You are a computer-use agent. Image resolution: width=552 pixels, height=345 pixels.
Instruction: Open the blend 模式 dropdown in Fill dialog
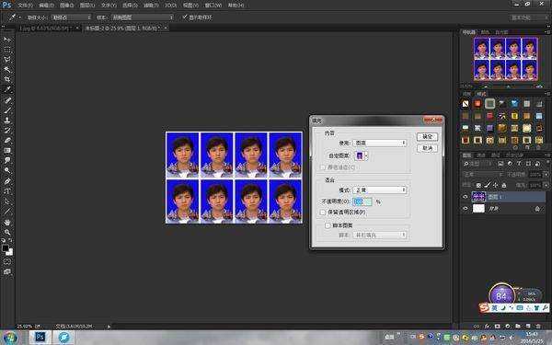tap(380, 190)
